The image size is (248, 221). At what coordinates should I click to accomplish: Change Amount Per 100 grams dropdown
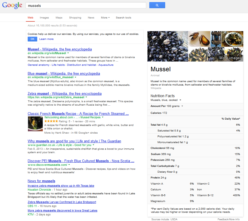tap(167, 106)
